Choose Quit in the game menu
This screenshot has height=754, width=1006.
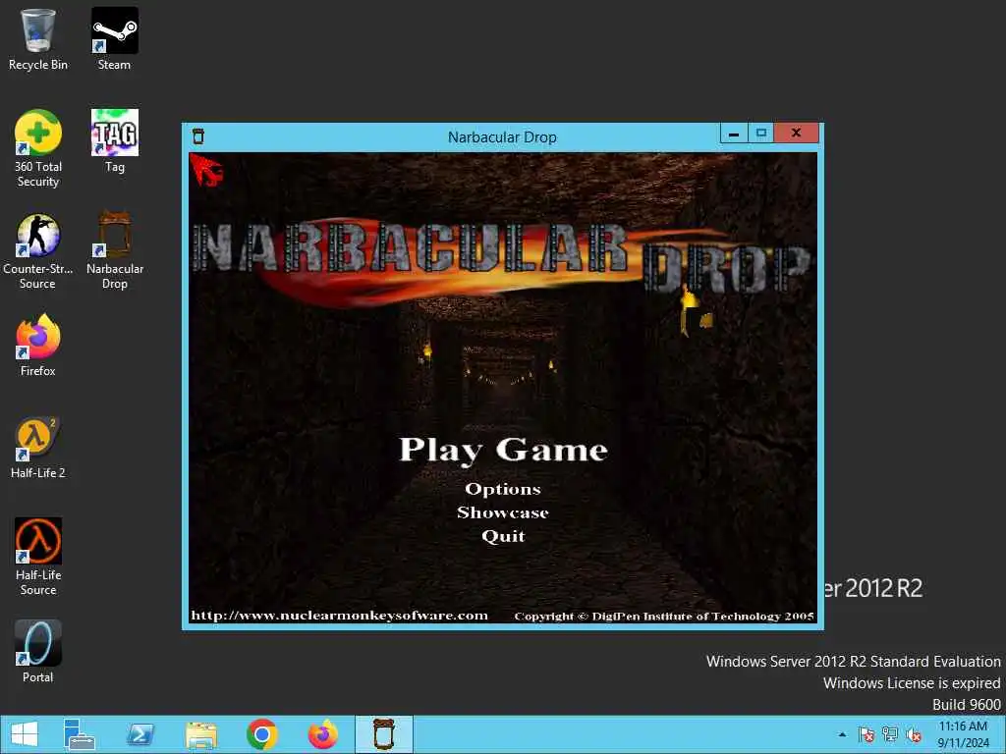coord(503,536)
